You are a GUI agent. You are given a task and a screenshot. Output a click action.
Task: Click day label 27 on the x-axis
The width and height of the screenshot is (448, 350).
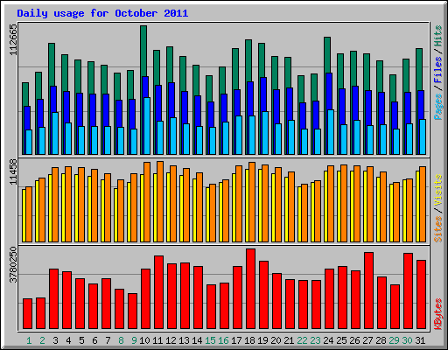[x=367, y=340]
